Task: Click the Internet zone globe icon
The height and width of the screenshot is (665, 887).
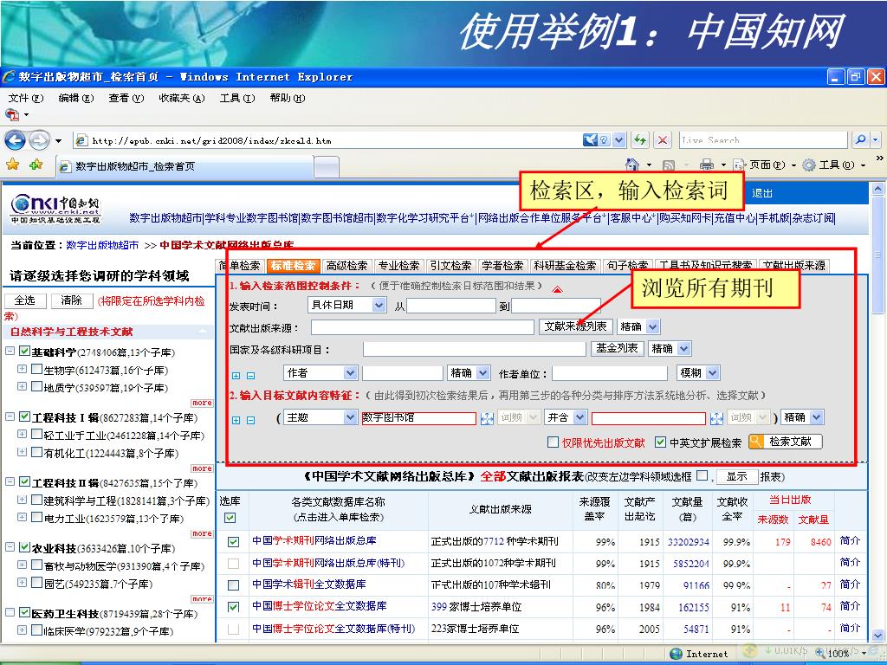Action: coord(676,654)
